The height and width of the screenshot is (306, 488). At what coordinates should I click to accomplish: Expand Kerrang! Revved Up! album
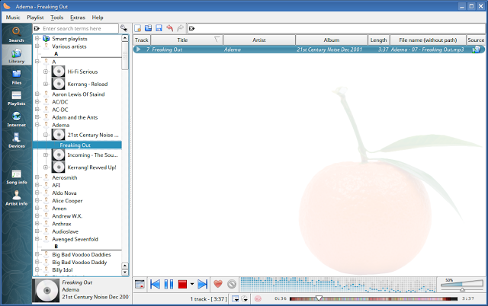point(46,167)
